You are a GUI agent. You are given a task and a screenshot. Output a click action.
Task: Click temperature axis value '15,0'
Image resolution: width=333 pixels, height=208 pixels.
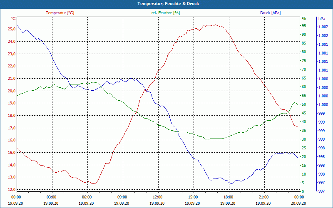tap(12, 153)
